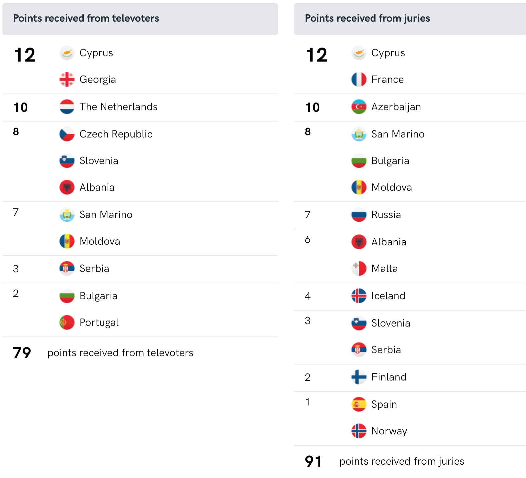Open The Netherlands country link
The height and width of the screenshot is (478, 526).
point(118,107)
